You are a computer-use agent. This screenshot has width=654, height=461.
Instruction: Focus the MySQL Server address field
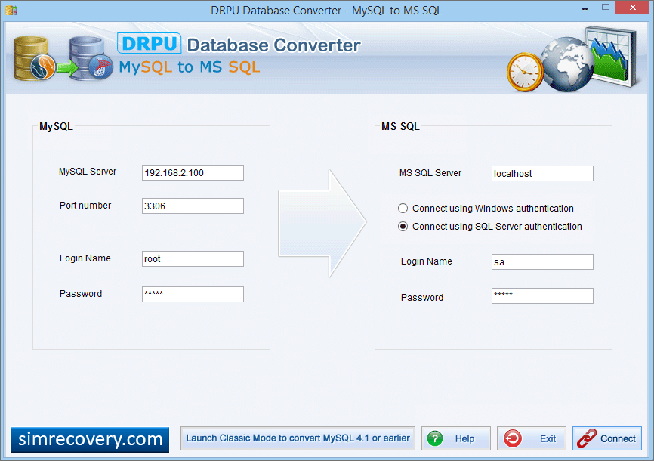coord(193,173)
